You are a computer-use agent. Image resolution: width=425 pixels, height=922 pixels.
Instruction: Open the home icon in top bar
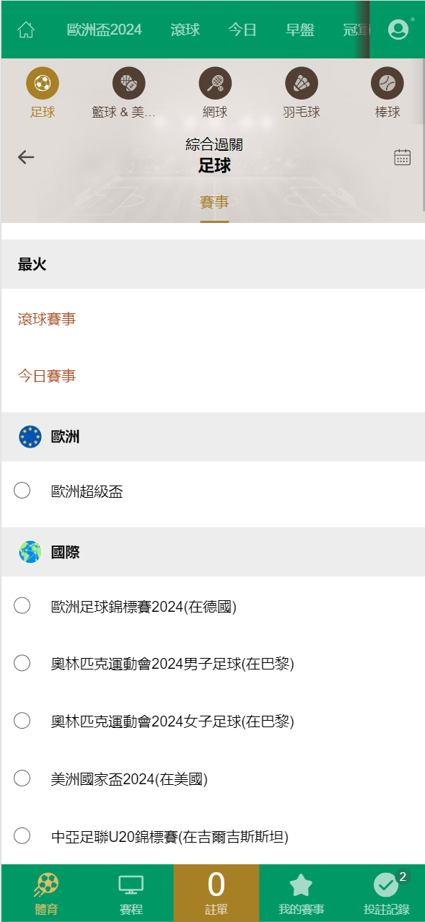pyautogui.click(x=26, y=30)
